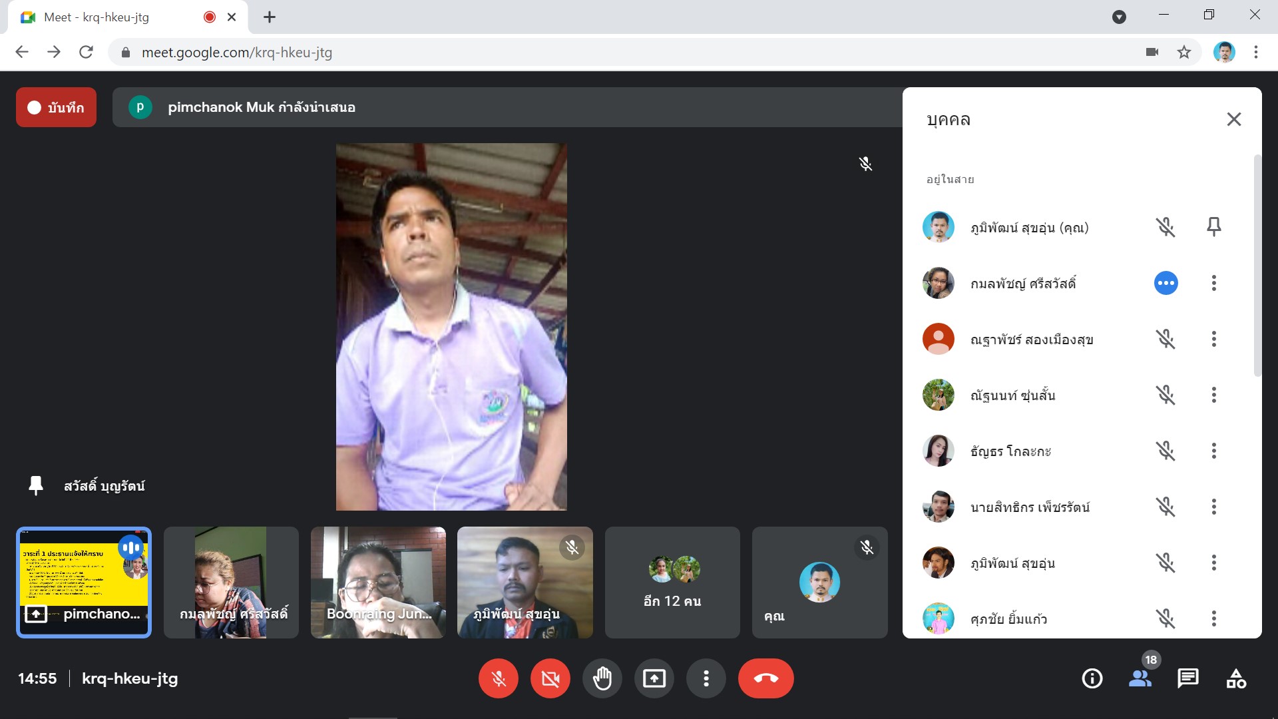Raise hand using the hand icon

pos(602,678)
